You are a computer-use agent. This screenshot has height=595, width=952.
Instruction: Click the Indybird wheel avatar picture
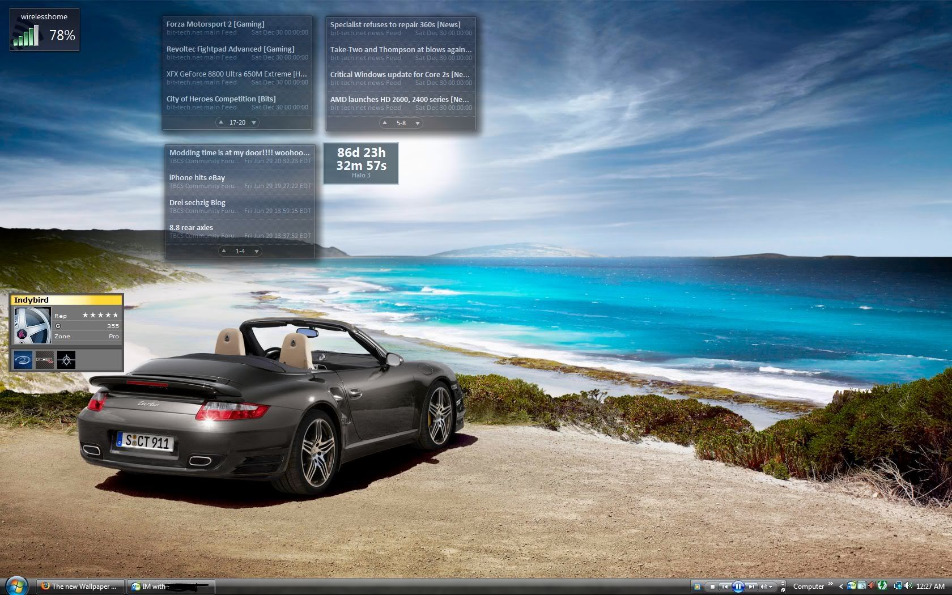pyautogui.click(x=32, y=326)
